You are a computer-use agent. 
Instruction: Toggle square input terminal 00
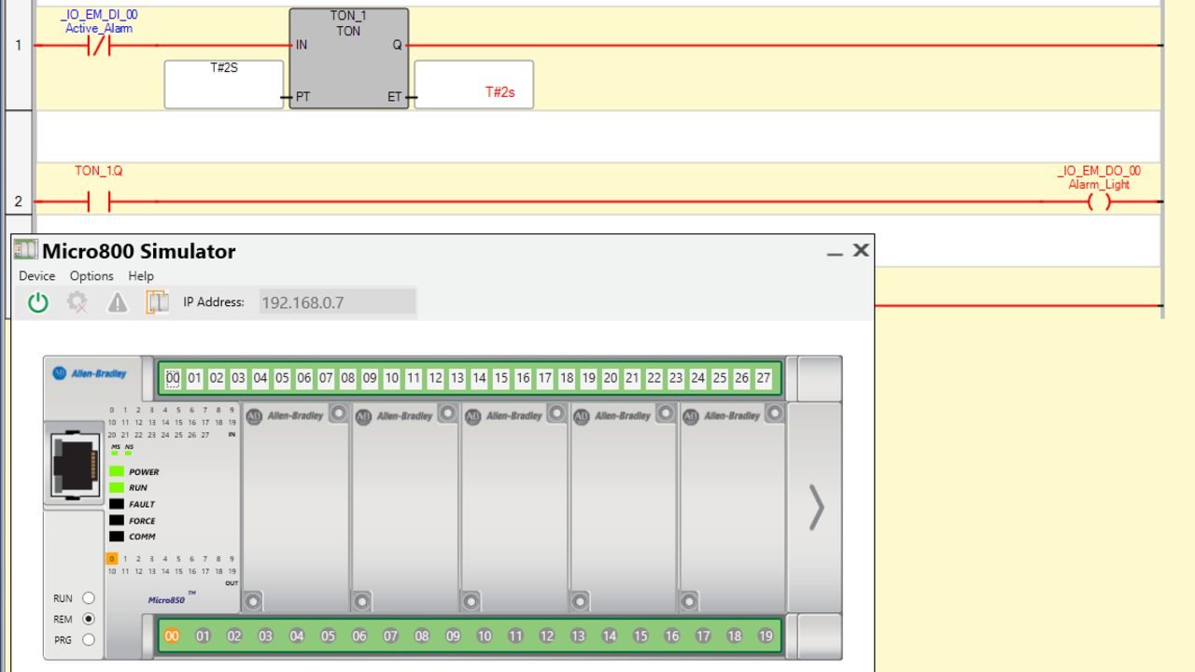[x=173, y=378]
